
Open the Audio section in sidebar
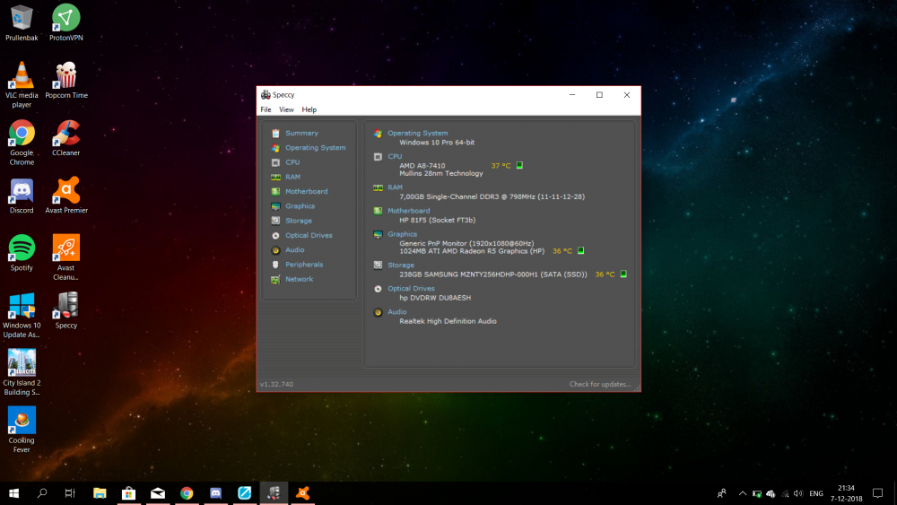pyautogui.click(x=294, y=250)
